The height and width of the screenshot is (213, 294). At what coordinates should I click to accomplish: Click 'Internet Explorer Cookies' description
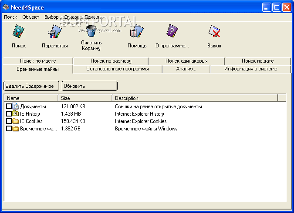pos(141,121)
